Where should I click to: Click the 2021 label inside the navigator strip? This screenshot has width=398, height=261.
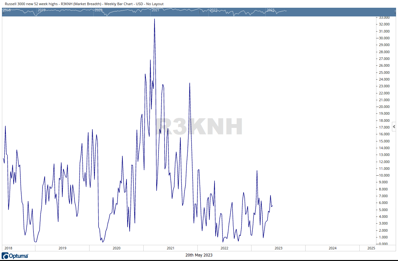(155, 10)
